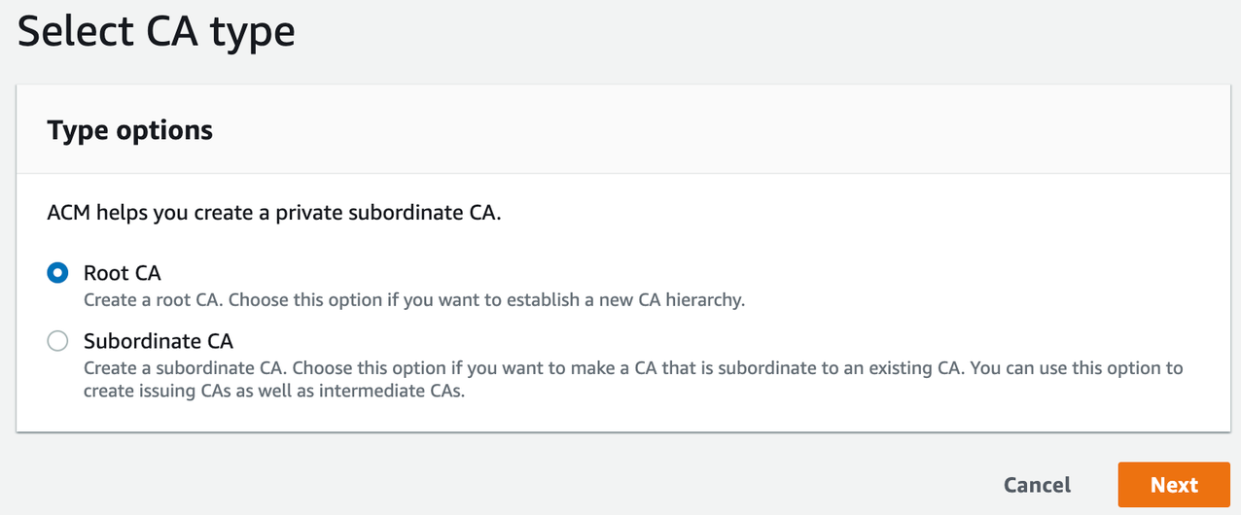
Task: Click the "Subordinate CA" option label
Action: pos(159,341)
